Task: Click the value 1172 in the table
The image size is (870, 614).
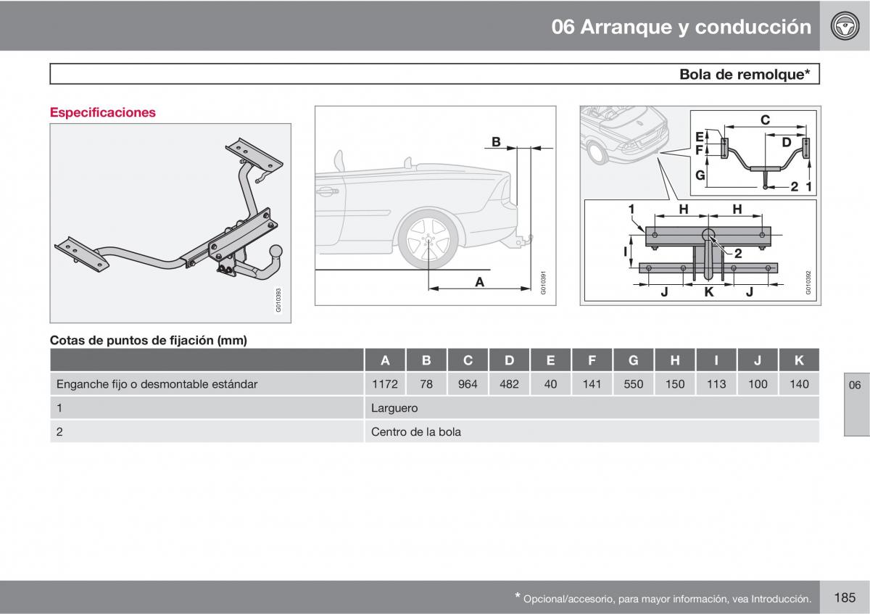Action: 385,384
